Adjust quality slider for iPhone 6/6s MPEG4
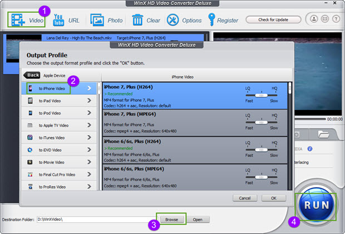 click(262, 177)
